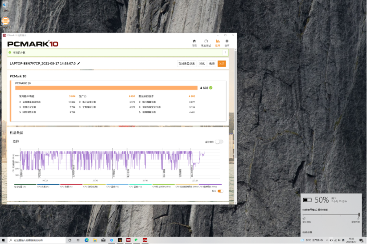Edit the LAPTOP-B8N797CP result name pencil

tap(78, 63)
